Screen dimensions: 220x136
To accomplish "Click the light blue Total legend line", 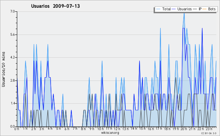I will [158, 9].
